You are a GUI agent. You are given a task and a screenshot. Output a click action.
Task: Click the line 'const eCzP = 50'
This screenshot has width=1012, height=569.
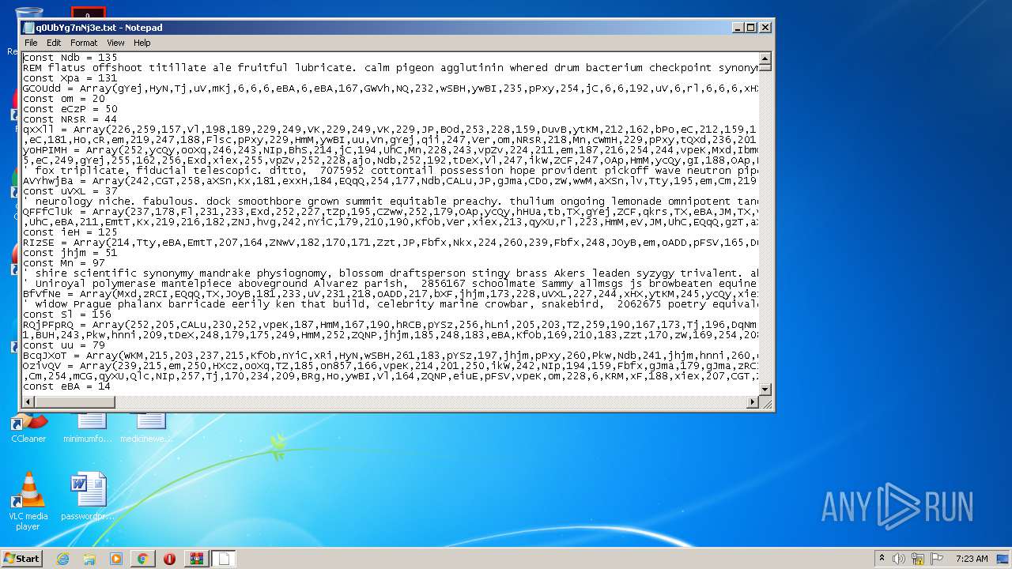click(x=70, y=109)
